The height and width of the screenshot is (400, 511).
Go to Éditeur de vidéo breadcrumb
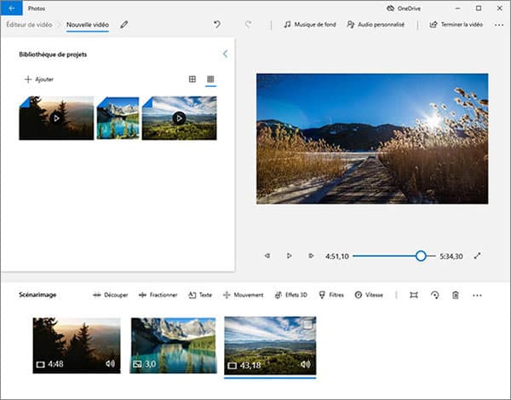click(30, 25)
